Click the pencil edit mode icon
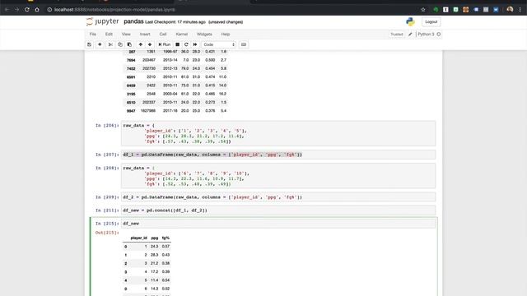 [x=410, y=35]
